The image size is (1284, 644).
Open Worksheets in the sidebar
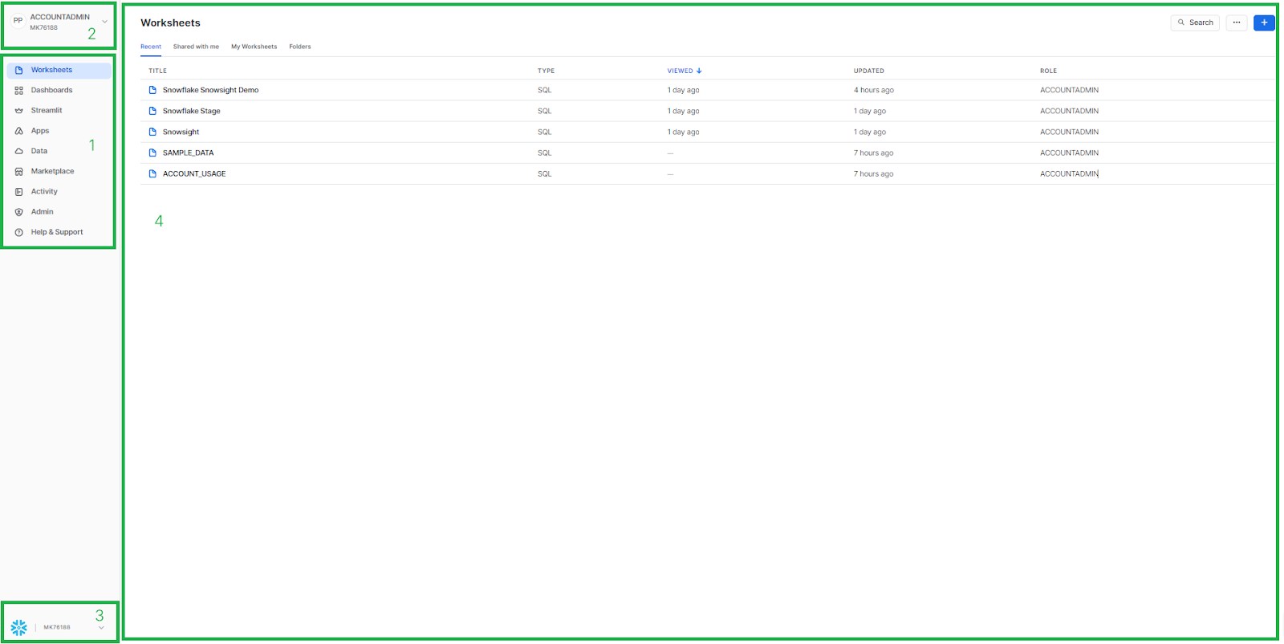tap(59, 70)
